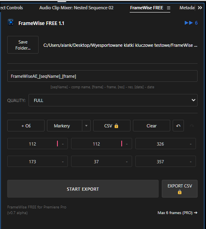This screenshot has height=229, width=206.
Task: Click the Clear button
Action: pos(152,126)
